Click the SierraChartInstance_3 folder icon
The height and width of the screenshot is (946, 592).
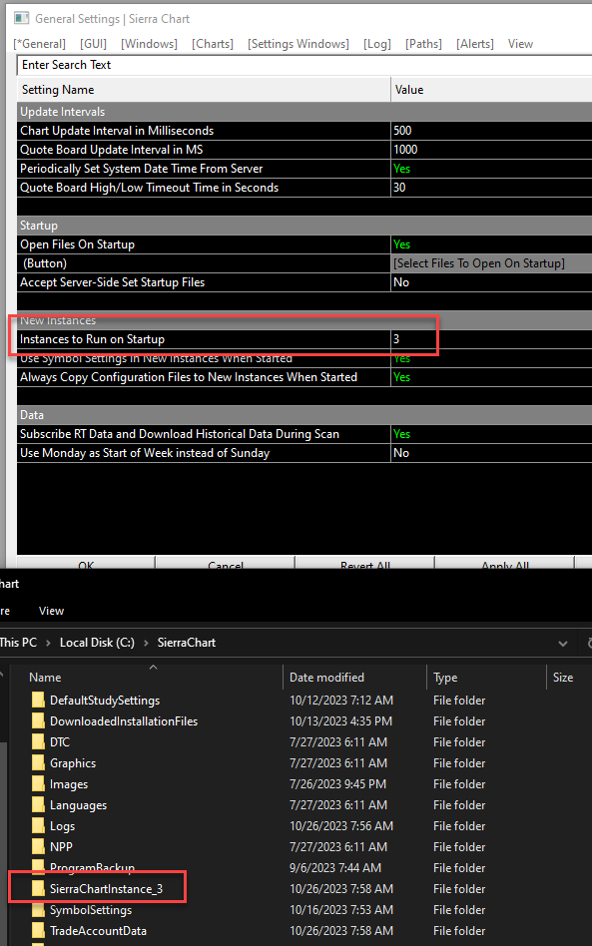tap(38, 889)
